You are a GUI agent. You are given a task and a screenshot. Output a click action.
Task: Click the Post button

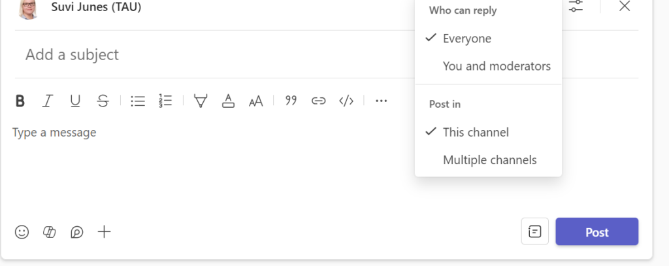(x=596, y=232)
